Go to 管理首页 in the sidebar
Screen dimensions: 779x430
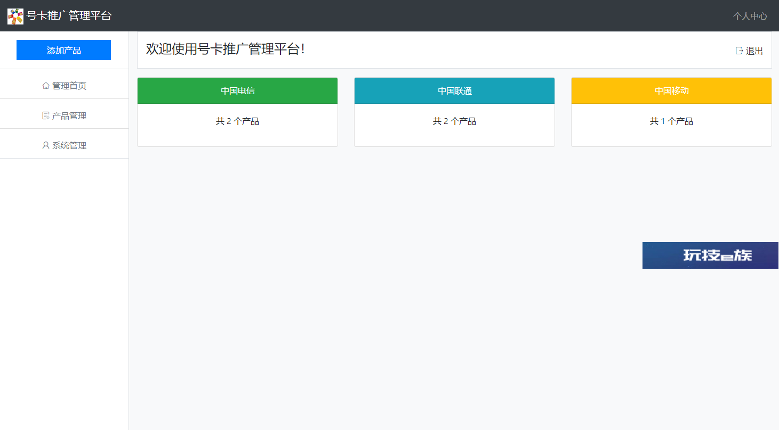point(64,86)
